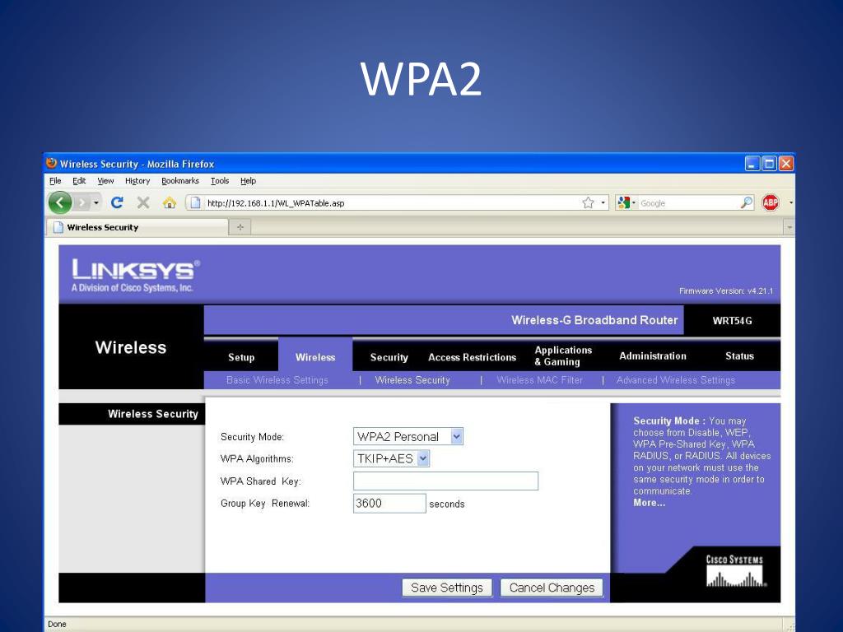The image size is (843, 632).
Task: Bookmark this page with the star icon
Action: (588, 202)
